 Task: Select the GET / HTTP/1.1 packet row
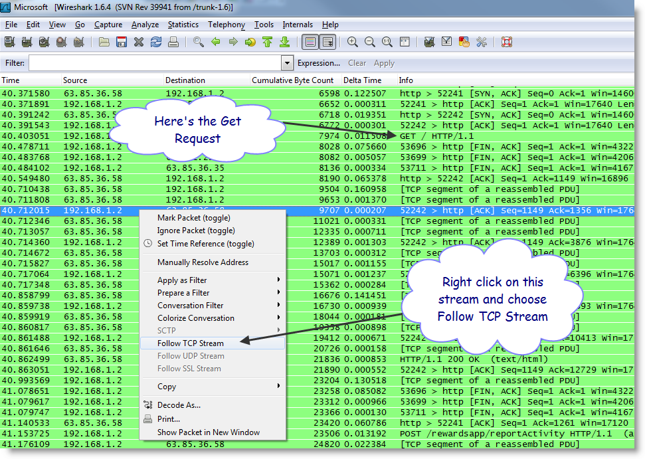pyautogui.click(x=317, y=136)
